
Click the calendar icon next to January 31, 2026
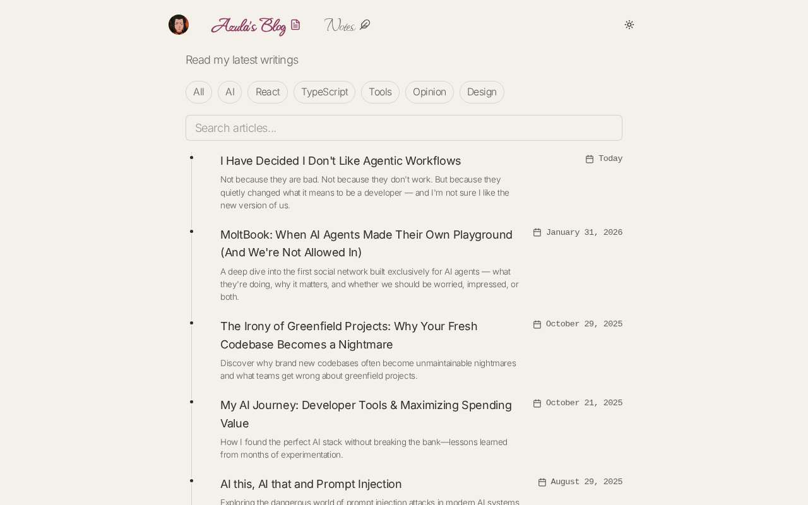[x=537, y=232]
